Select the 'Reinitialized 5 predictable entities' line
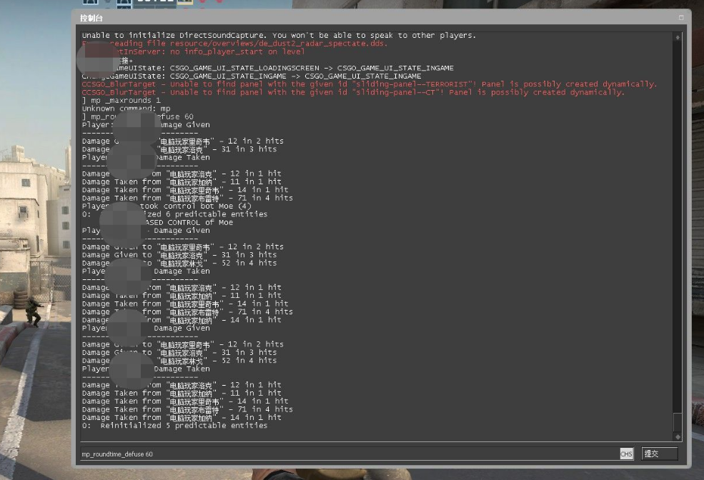 coord(174,426)
